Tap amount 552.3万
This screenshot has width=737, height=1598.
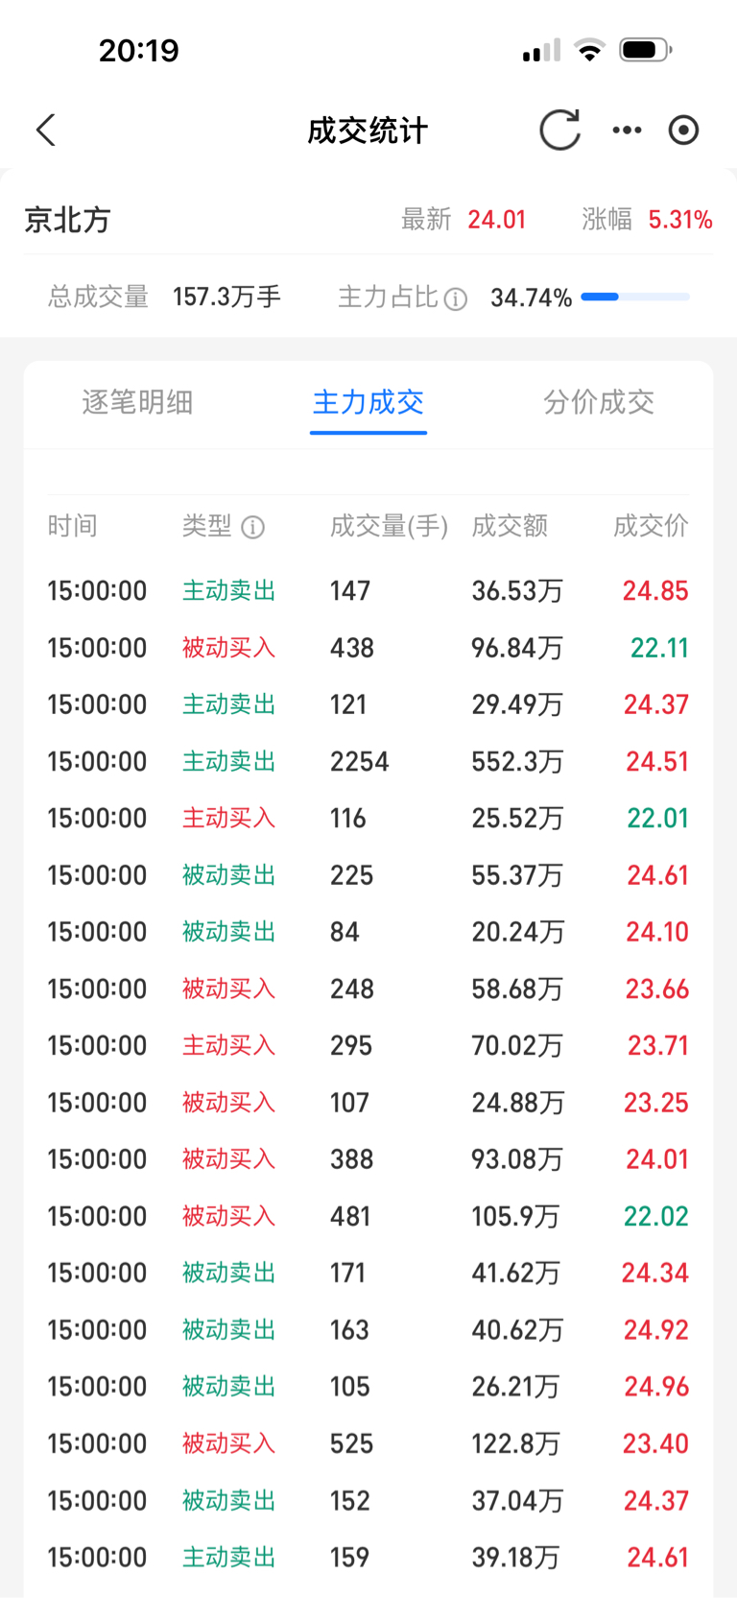pyautogui.click(x=517, y=761)
